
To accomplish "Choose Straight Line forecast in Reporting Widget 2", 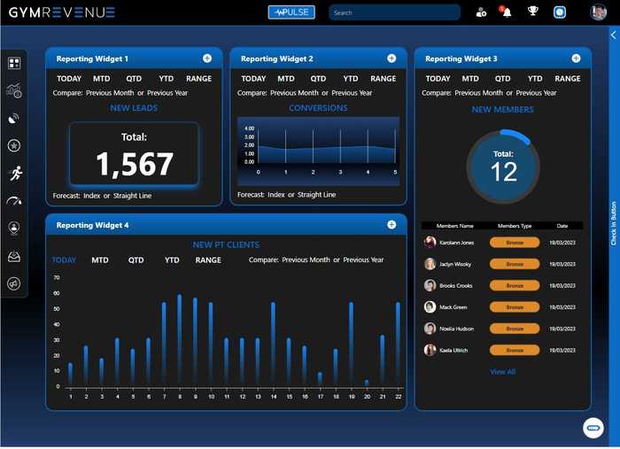I will pos(316,195).
